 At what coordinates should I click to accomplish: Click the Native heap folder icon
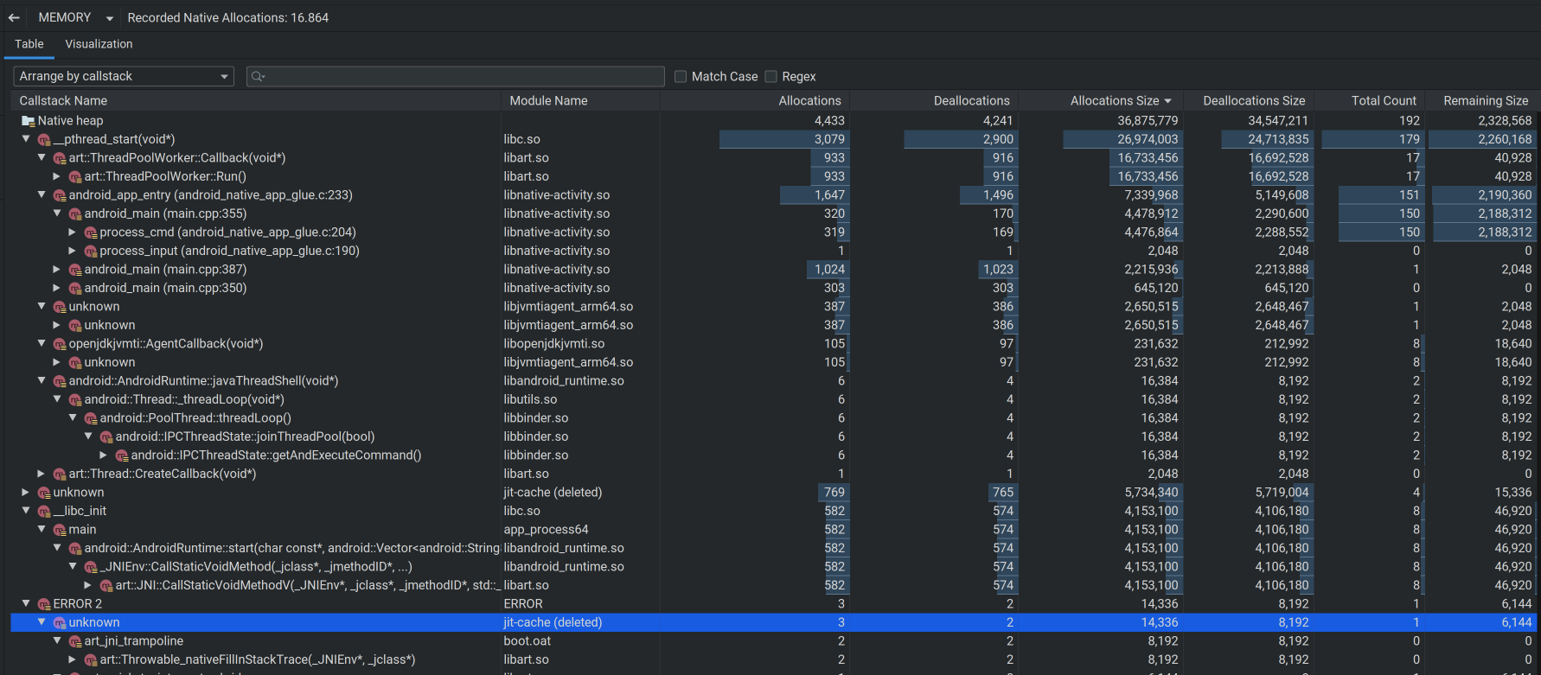pos(29,121)
